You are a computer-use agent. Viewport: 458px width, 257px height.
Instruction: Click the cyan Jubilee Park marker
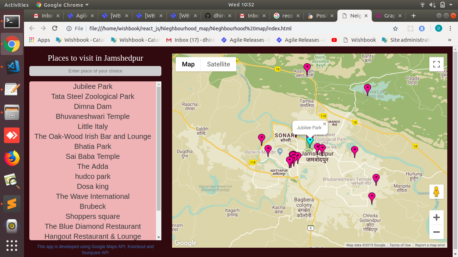[x=310, y=142]
